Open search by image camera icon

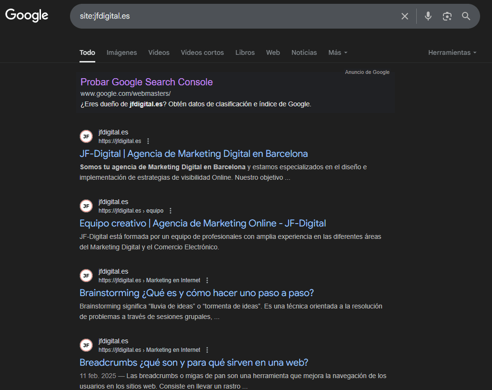[447, 16]
